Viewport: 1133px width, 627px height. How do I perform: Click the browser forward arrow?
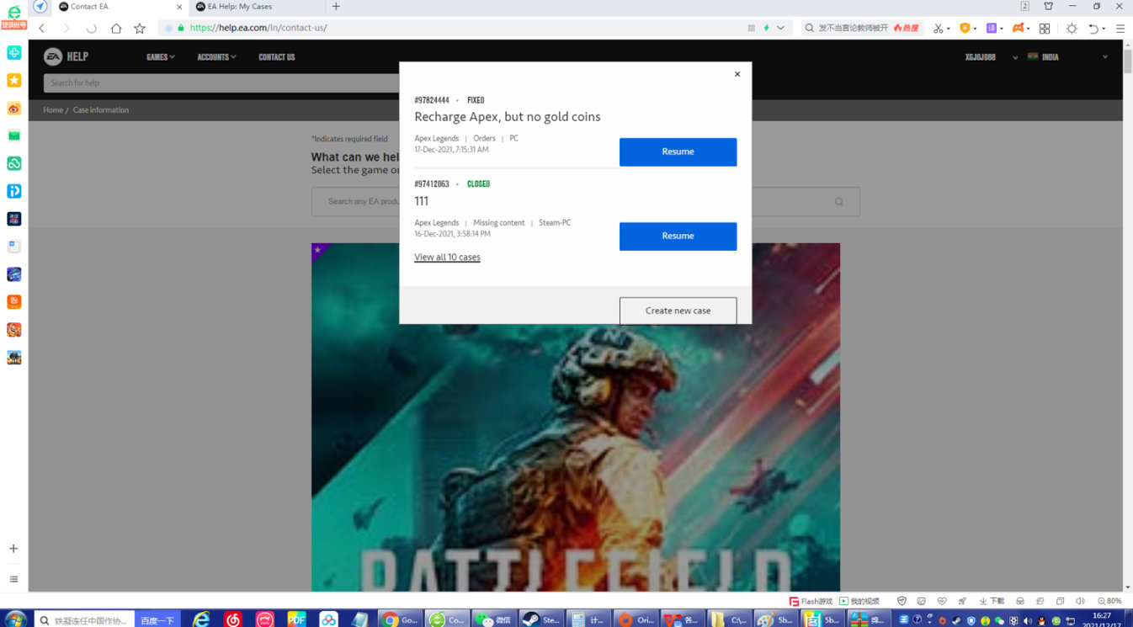click(66, 28)
